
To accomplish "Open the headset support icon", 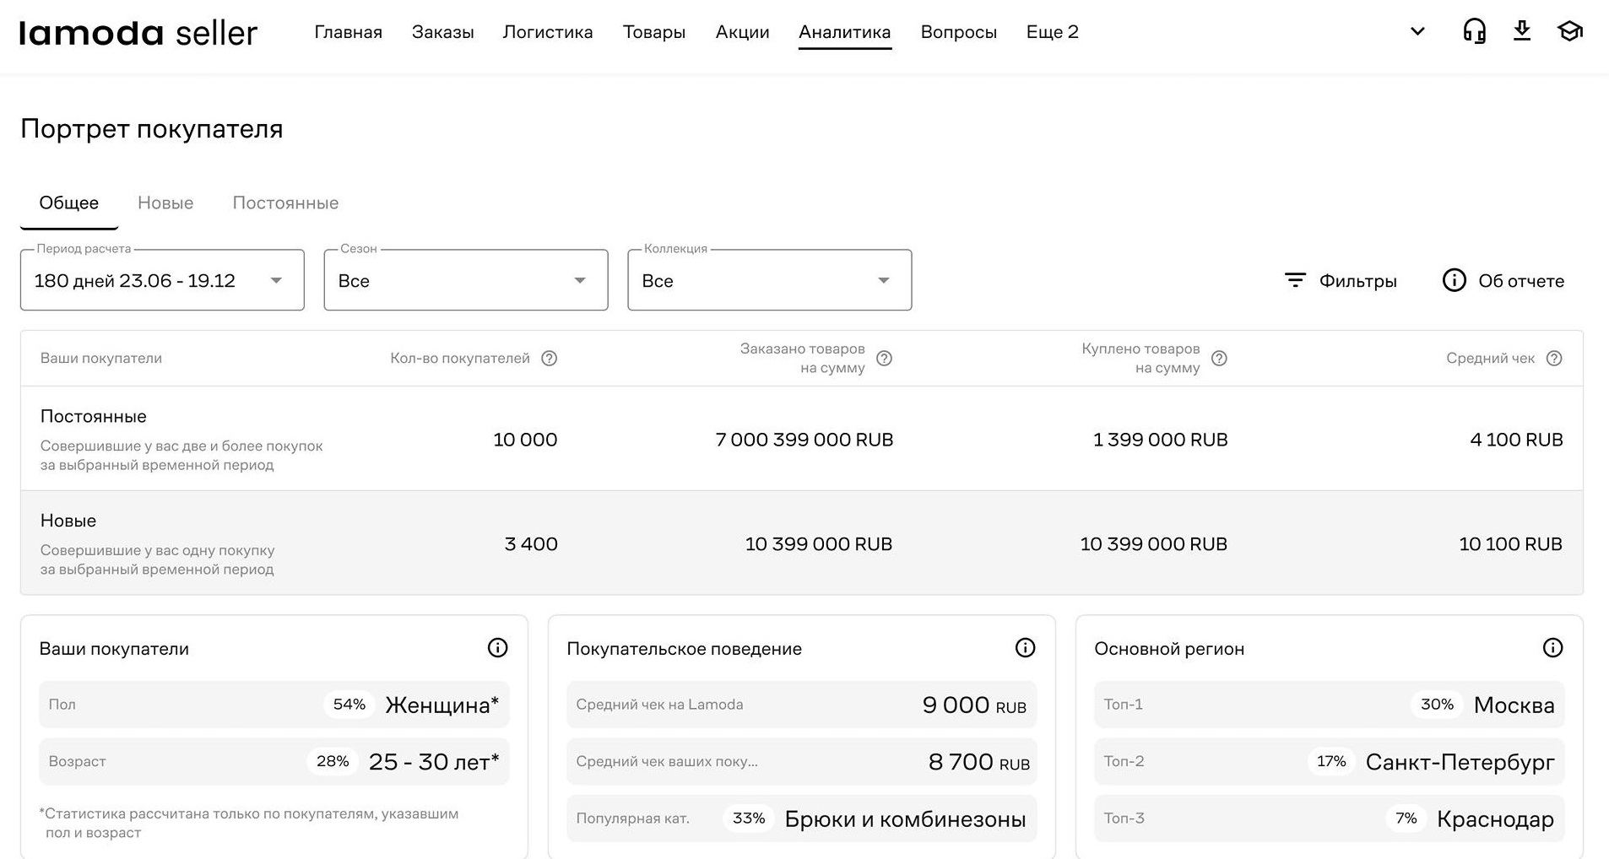I will coord(1474,31).
